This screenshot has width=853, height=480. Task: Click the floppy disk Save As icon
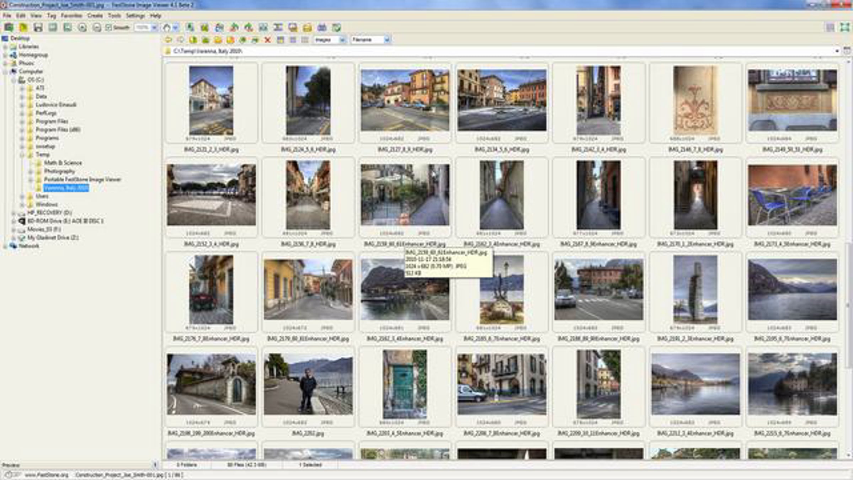(38, 27)
